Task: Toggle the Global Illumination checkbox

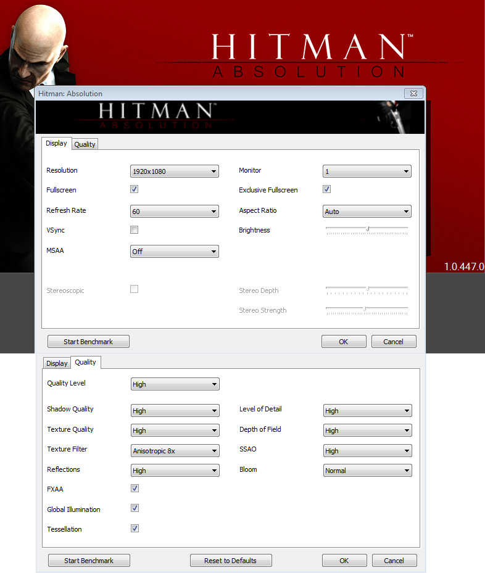Action: pyautogui.click(x=135, y=508)
